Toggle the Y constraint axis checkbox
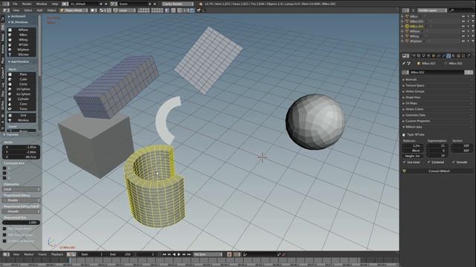The width and height of the screenshot is (476, 267). pyautogui.click(x=4, y=173)
